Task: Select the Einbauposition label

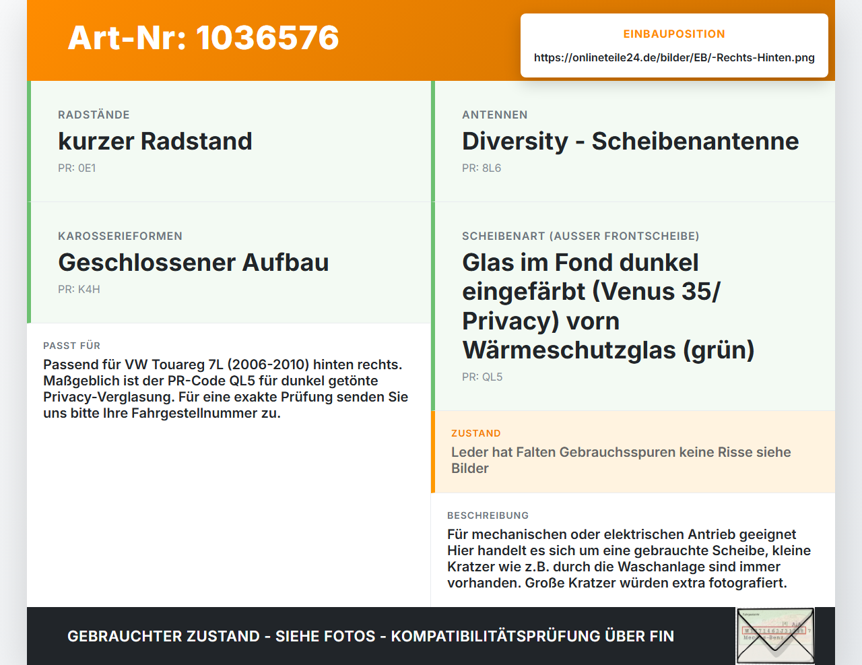Action: (674, 34)
